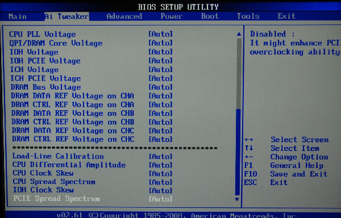Image resolution: width=341 pixels, height=218 pixels.
Task: Select the CPU PLL Voltage label
Action: (43, 34)
